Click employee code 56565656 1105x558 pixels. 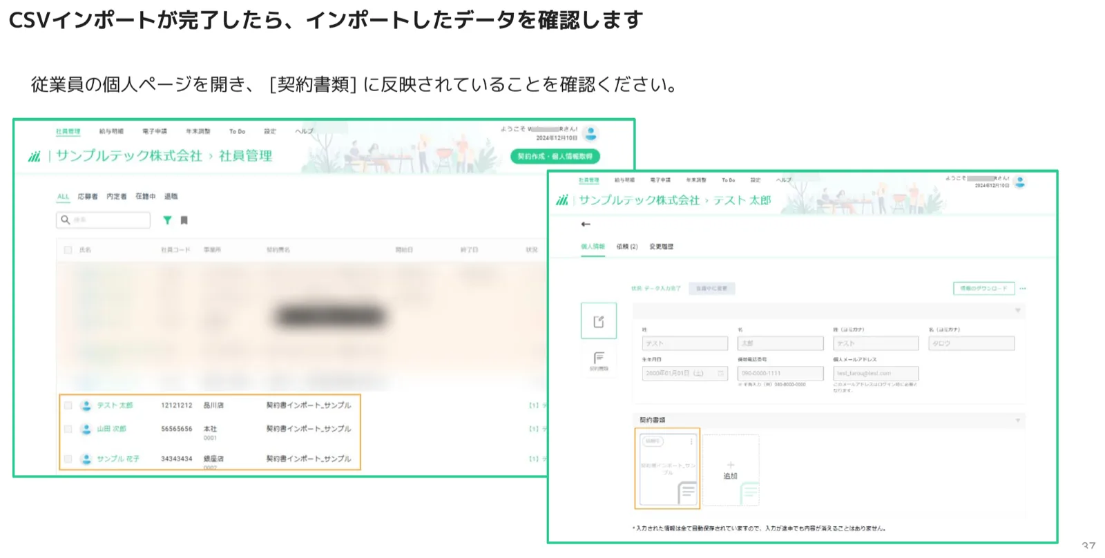tap(177, 429)
